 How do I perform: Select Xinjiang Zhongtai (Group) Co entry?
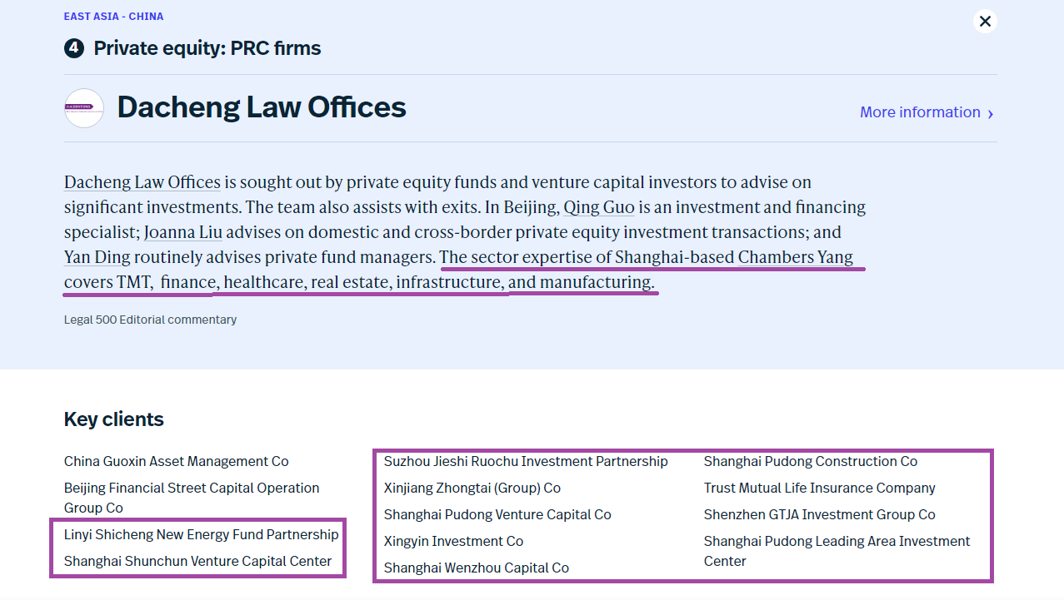tap(472, 488)
